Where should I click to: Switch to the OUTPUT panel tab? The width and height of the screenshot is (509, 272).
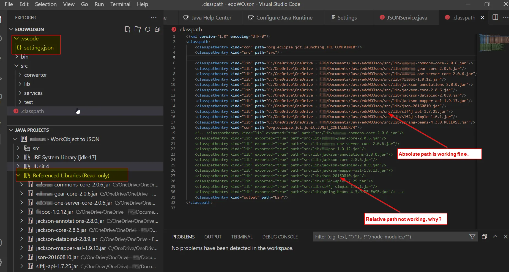(213, 237)
